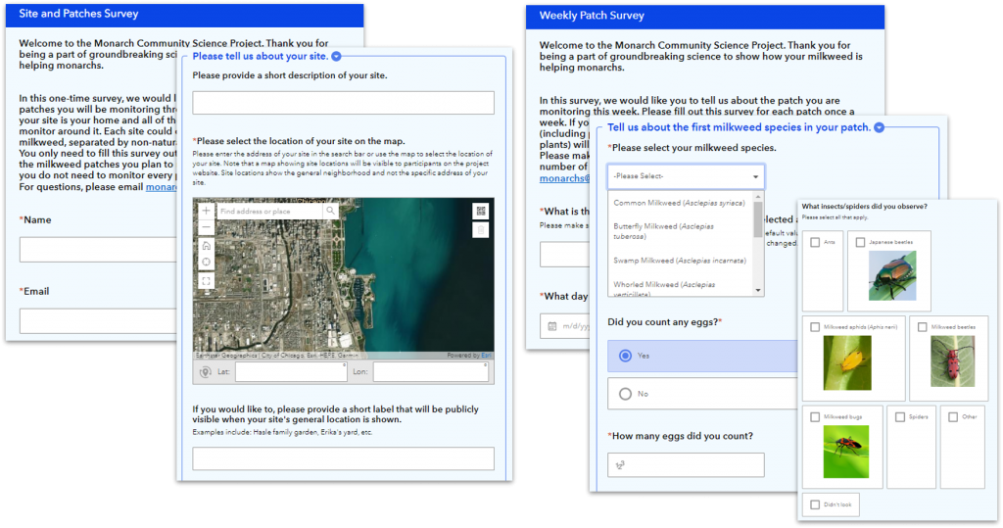Choose Swamp Milkweed from the list
Screen dimensions: 1003x528
680,261
